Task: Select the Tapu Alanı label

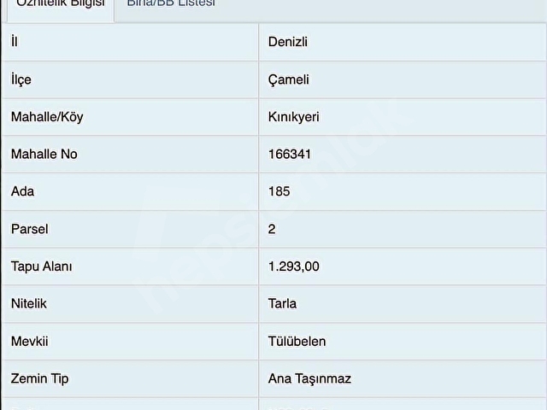Action: click(42, 266)
